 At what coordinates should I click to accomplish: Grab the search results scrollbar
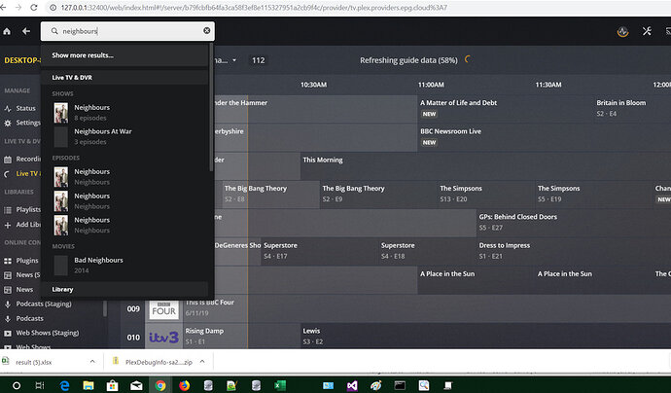pyautogui.click(x=211, y=107)
